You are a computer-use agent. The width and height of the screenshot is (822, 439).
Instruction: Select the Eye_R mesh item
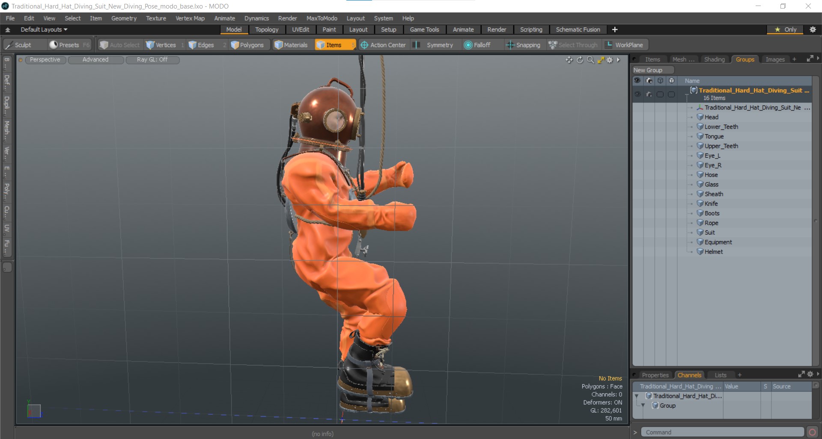713,165
